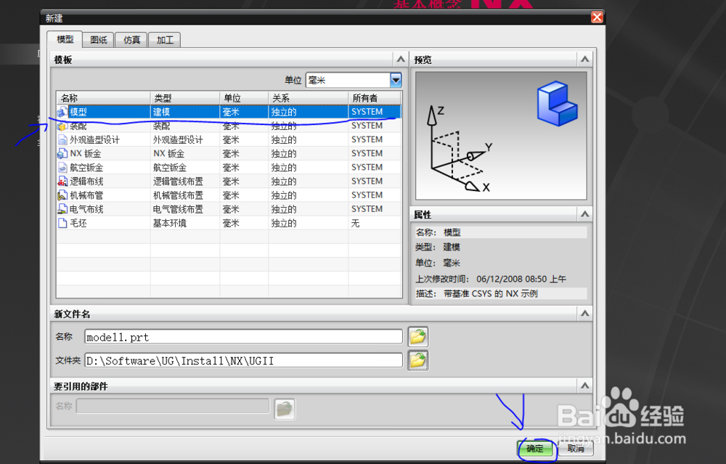Click the 取消 cancel button
This screenshot has height=464, width=726.
[576, 448]
